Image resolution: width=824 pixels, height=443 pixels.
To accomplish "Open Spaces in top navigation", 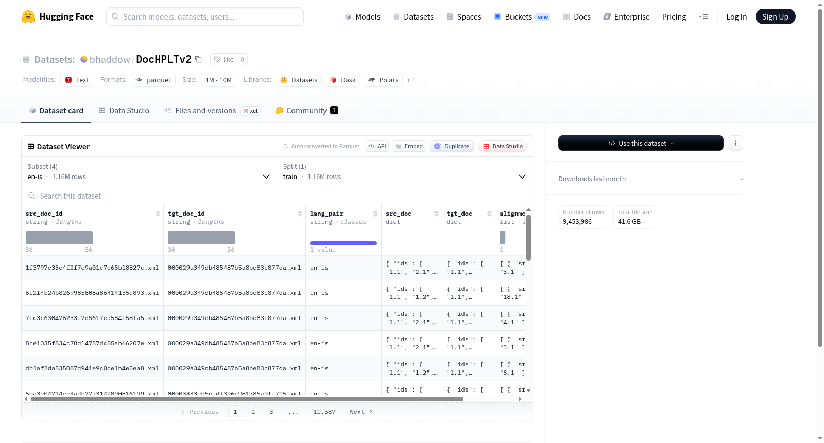I will click(x=464, y=16).
